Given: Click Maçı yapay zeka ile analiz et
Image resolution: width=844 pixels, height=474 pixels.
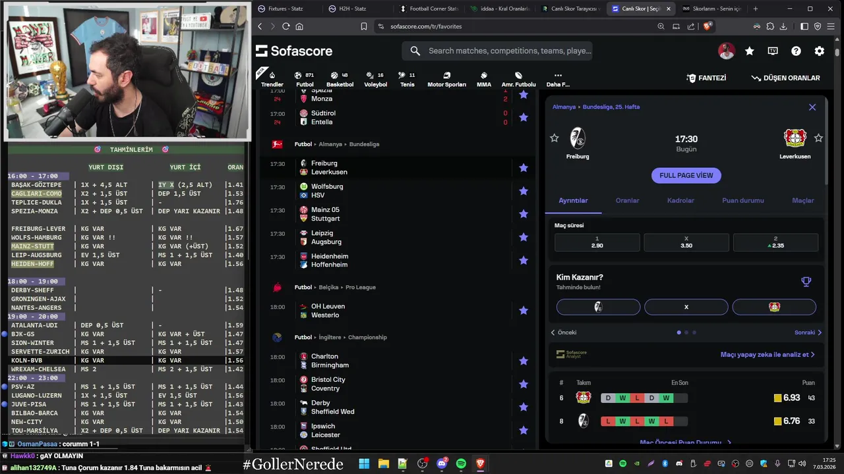Looking at the screenshot, I should coord(768,354).
